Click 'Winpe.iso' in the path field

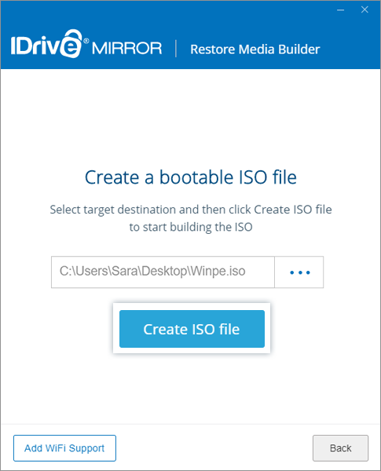click(x=218, y=272)
